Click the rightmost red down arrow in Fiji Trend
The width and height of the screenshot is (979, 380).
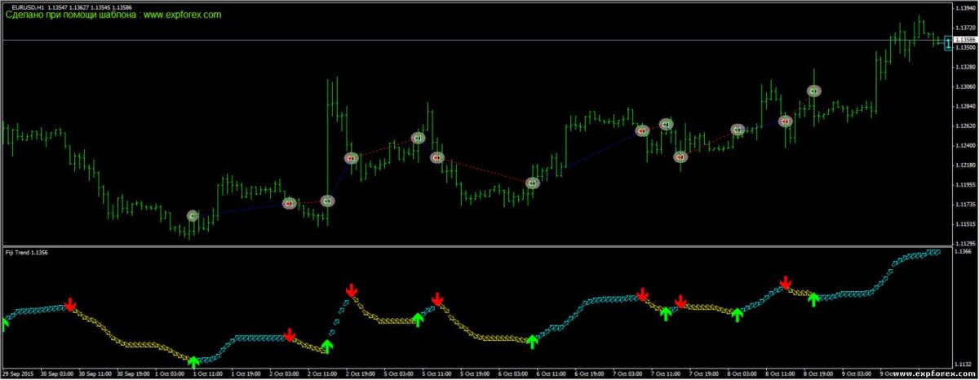coord(785,283)
